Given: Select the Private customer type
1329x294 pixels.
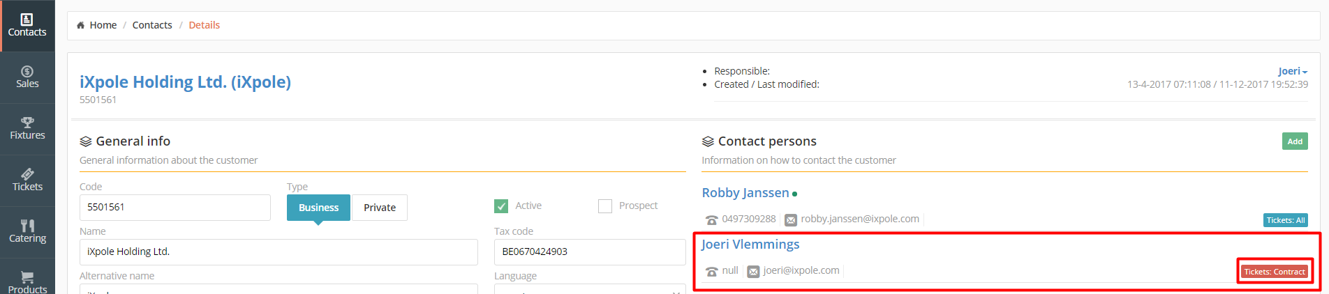Looking at the screenshot, I should coord(379,208).
